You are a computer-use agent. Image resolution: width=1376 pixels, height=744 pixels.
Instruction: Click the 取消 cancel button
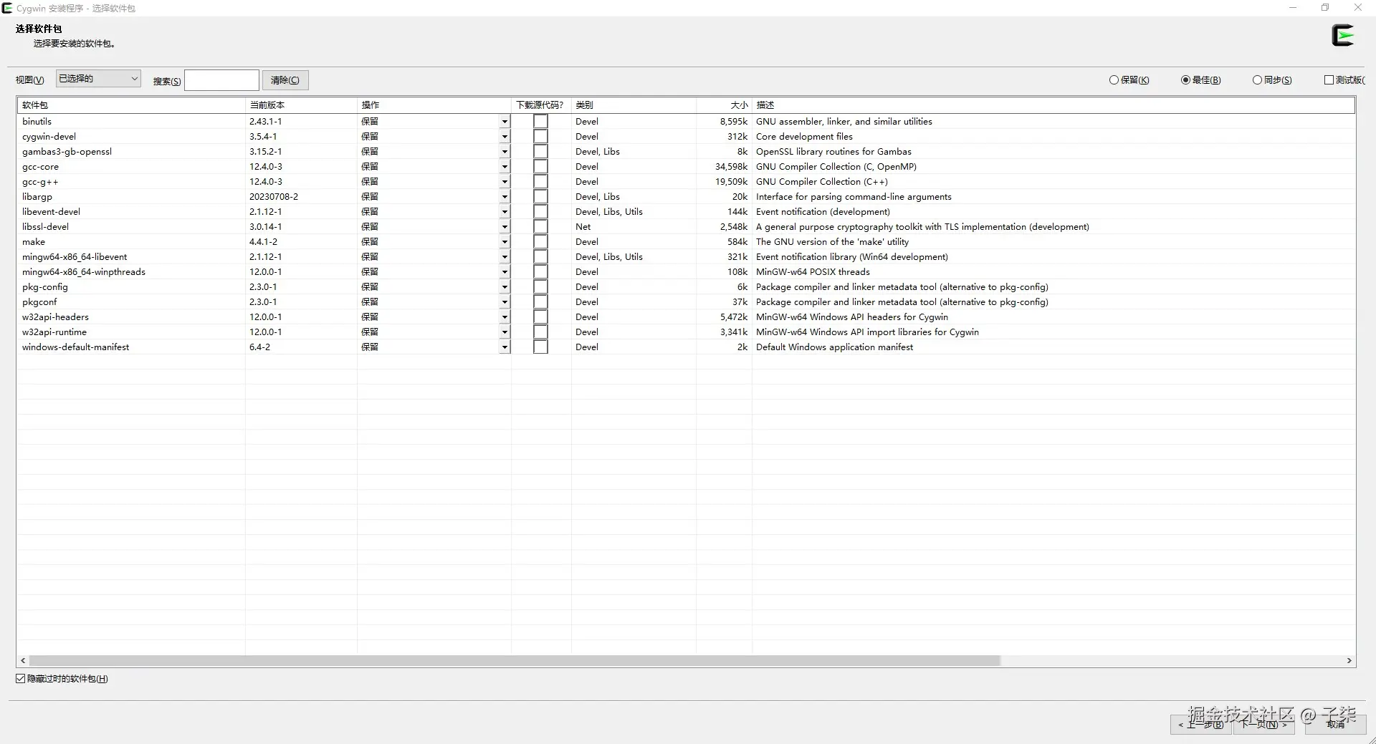[x=1335, y=725]
